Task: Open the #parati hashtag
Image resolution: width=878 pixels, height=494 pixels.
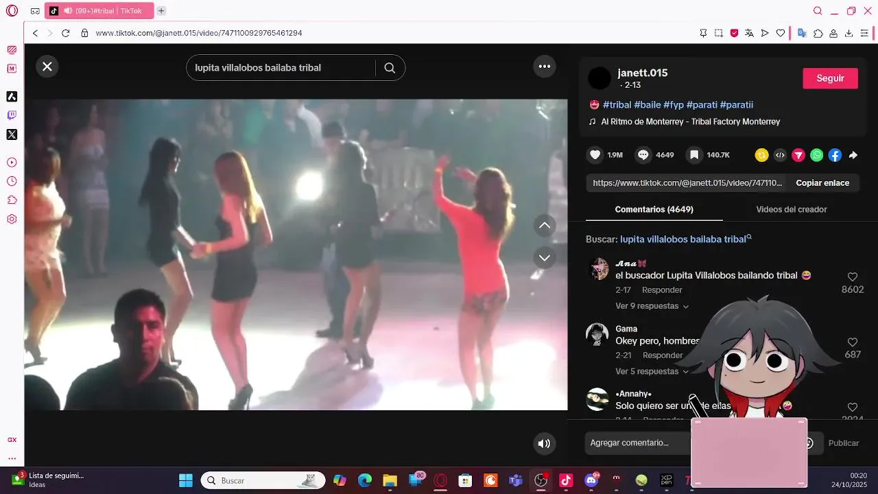Action: click(702, 105)
